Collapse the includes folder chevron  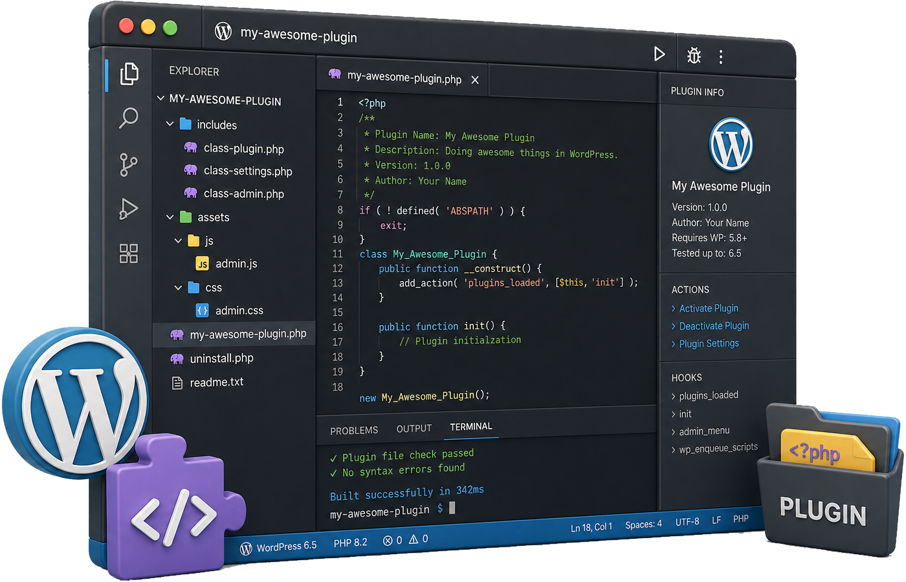[x=170, y=124]
